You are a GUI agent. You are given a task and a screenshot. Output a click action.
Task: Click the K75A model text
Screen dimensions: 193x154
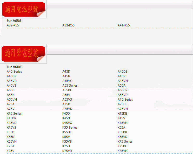[x=10, y=146]
